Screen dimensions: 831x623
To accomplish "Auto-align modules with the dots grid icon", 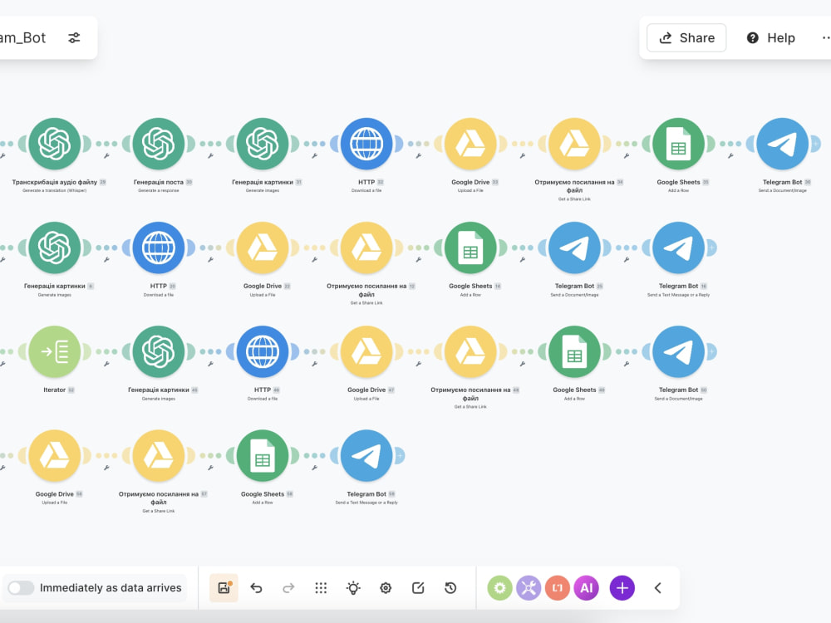I will [321, 587].
